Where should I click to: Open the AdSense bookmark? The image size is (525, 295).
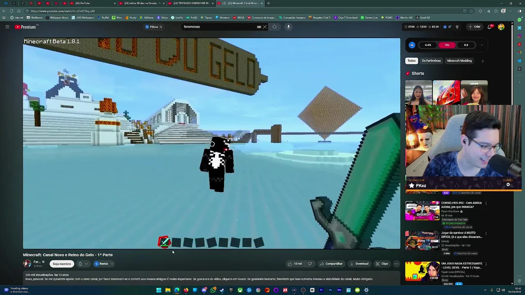coord(146,18)
